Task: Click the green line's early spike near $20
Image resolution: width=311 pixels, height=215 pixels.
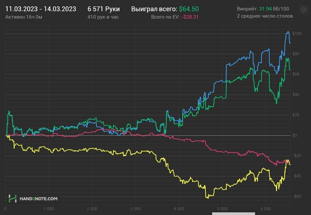Action: 9,111
